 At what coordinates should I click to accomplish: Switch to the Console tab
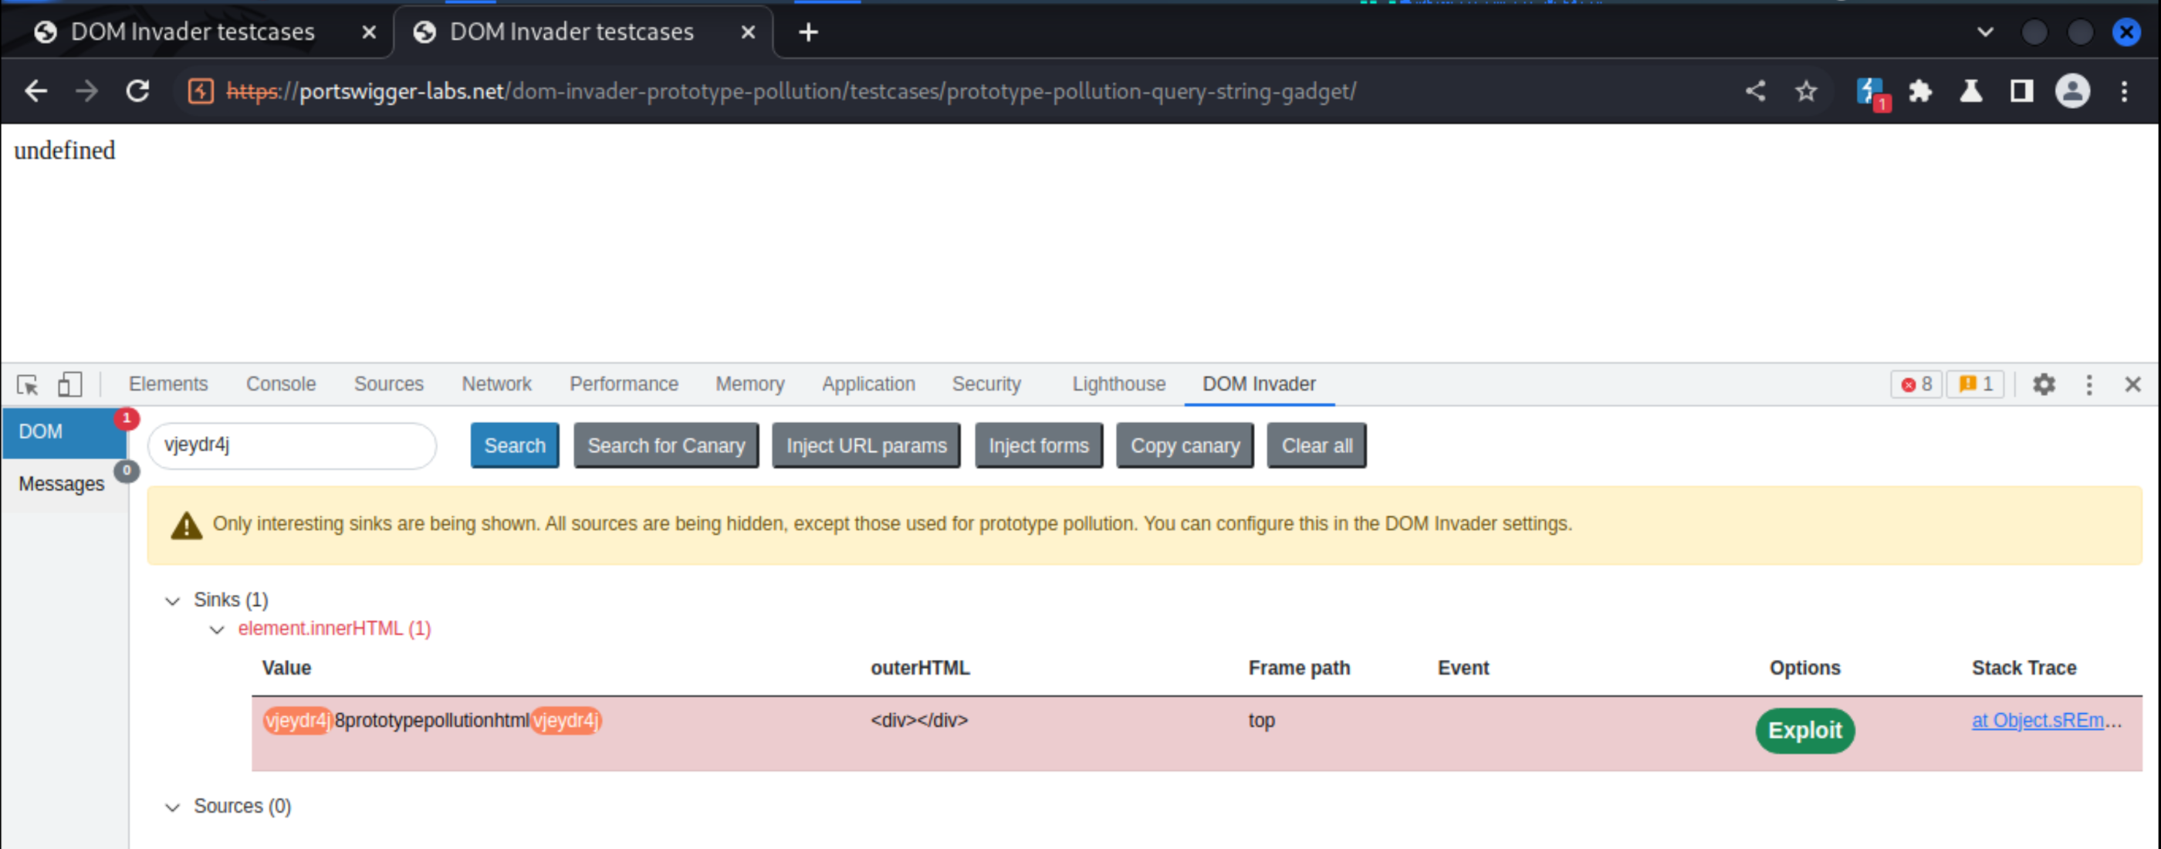(x=281, y=384)
